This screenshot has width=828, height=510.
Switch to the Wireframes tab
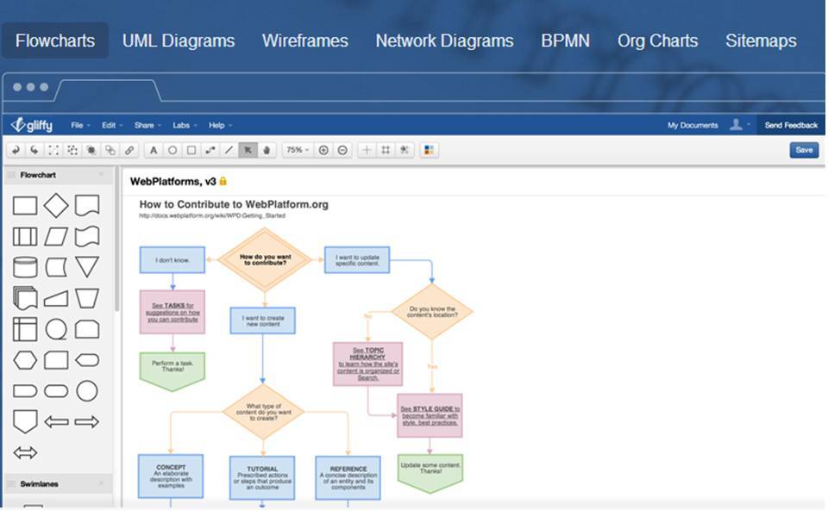305,40
